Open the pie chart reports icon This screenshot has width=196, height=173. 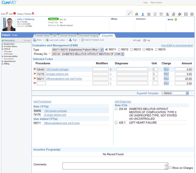180,14
